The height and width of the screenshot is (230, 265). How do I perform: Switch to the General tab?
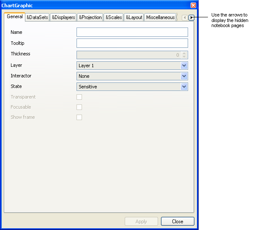click(x=15, y=17)
